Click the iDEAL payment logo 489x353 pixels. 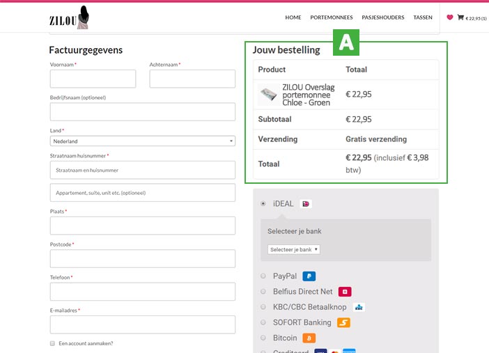(x=306, y=204)
